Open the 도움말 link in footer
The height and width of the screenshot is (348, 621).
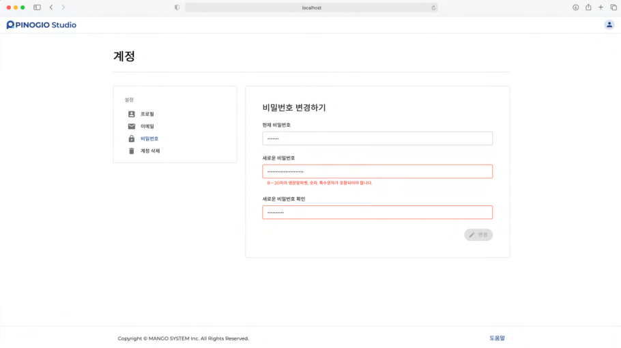497,338
